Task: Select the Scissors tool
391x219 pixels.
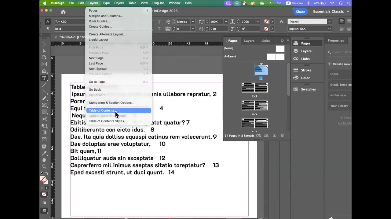Action: point(44,119)
